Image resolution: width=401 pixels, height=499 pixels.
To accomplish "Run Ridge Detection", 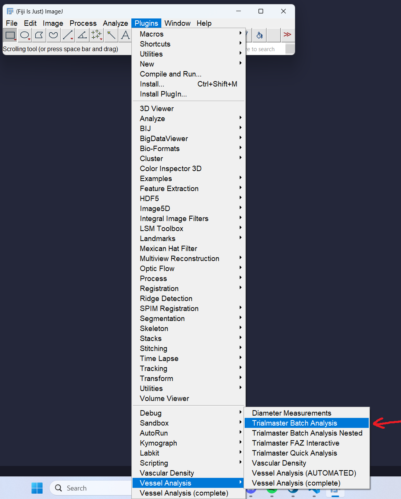I will click(189, 298).
